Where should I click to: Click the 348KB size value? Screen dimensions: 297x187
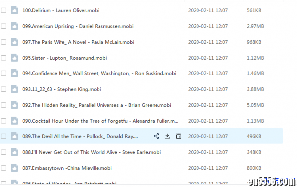[254, 152]
